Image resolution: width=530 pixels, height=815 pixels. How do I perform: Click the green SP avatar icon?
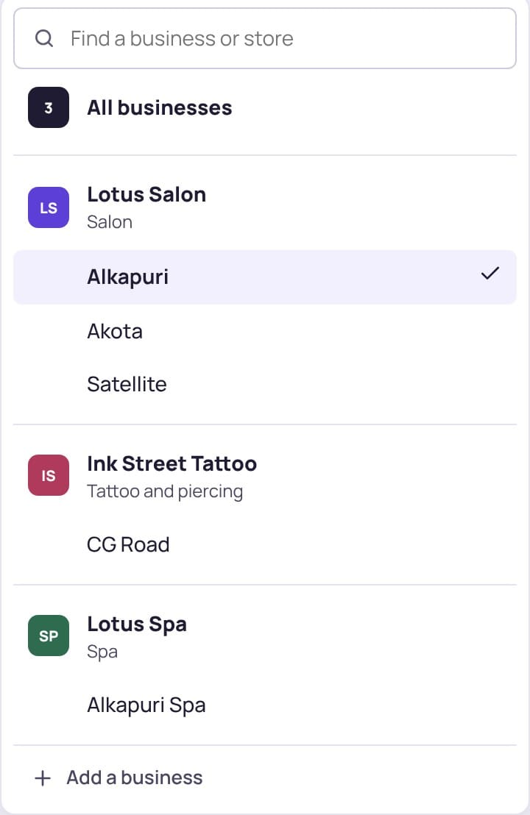tap(49, 636)
